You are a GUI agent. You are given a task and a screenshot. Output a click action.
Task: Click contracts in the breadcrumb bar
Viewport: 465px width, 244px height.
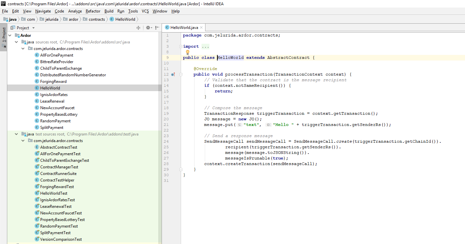point(96,19)
